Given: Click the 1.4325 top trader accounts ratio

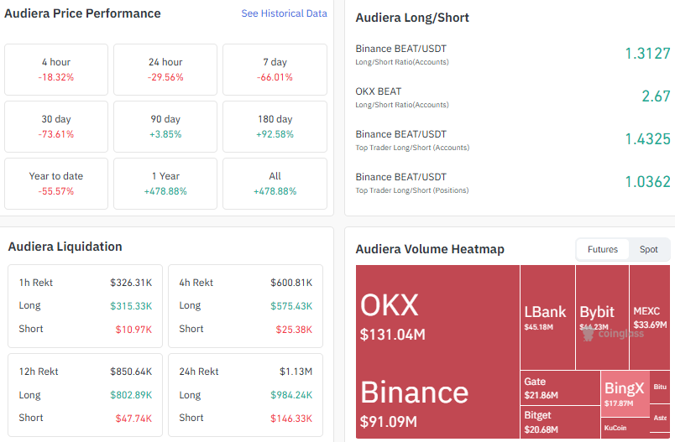Looking at the screenshot, I should click(647, 139).
